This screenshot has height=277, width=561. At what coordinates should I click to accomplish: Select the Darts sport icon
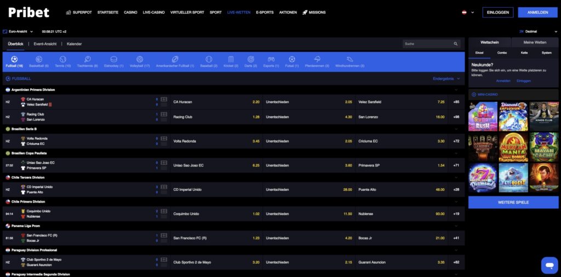251,59
